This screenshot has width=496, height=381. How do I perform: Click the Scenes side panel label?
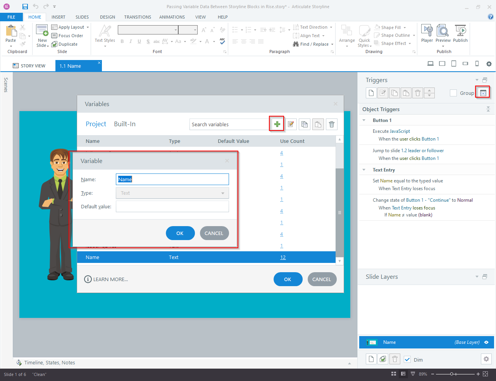[x=6, y=85]
